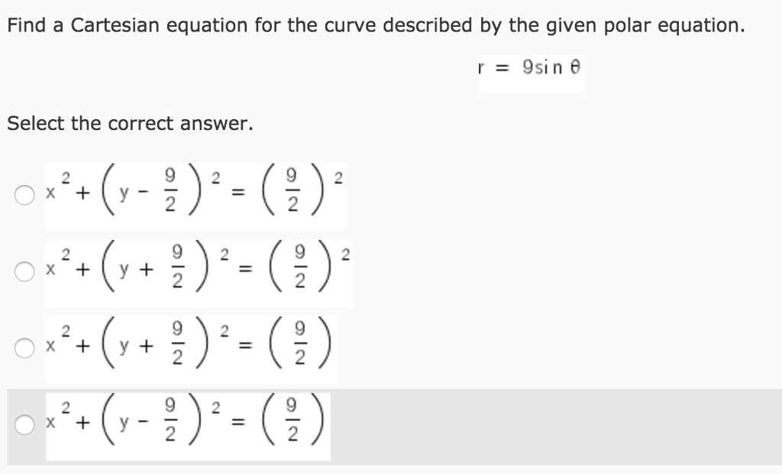Click the sin θ portion of the equation
This screenshot has height=474, width=782.
click(x=554, y=67)
